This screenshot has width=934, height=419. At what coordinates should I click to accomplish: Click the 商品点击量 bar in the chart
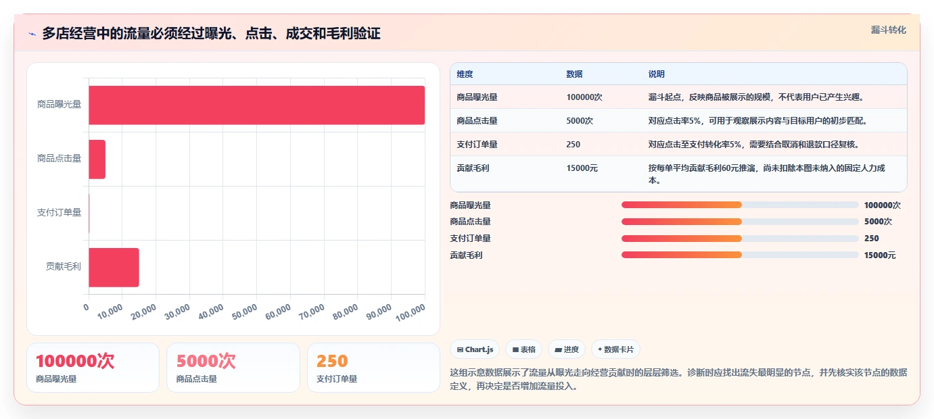tap(97, 159)
